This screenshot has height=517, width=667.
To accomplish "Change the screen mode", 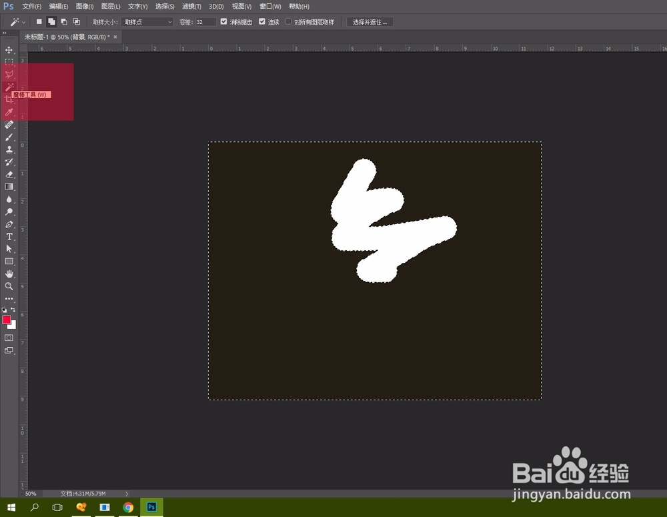I will [9, 351].
